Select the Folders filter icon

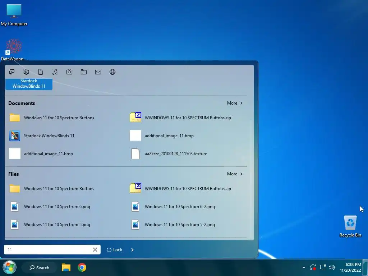(84, 72)
